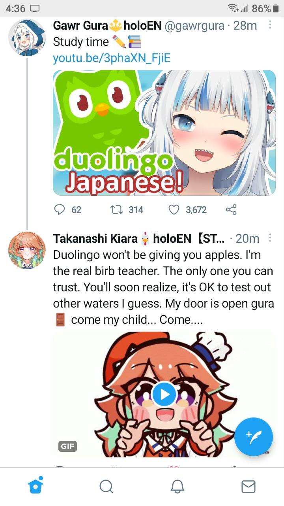The width and height of the screenshot is (284, 506).
Task: Open the Notifications bell tab
Action: coord(177,487)
